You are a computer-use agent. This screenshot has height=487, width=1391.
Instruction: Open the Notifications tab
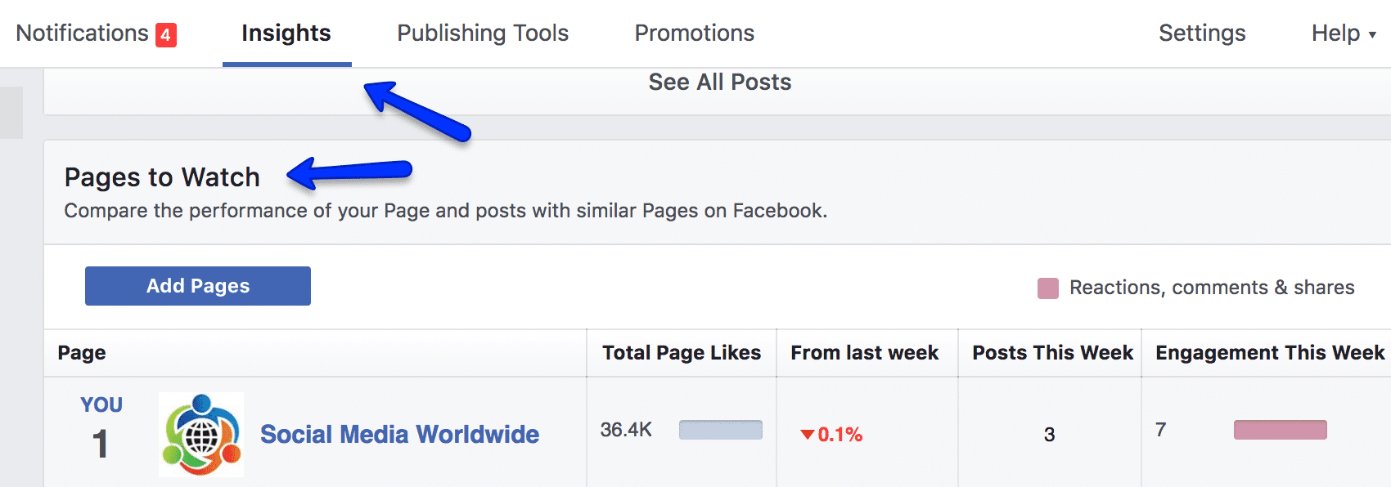(96, 34)
